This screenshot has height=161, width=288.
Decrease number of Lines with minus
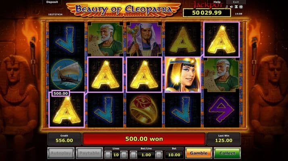point(108,155)
